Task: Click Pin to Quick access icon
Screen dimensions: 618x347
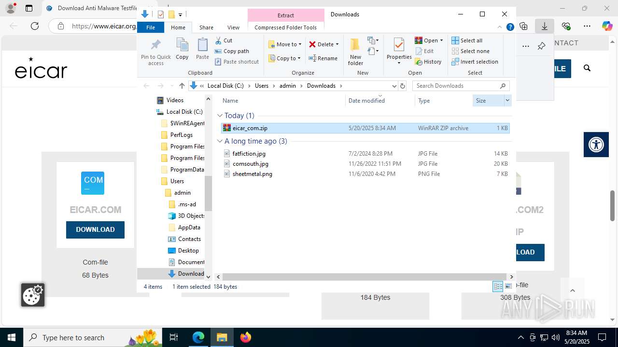Action: 155,52
